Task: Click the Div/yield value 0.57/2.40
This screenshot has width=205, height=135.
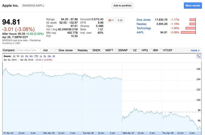Action: click(x=97, y=19)
